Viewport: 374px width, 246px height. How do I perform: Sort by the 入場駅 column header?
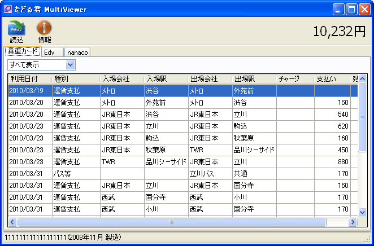pos(166,79)
